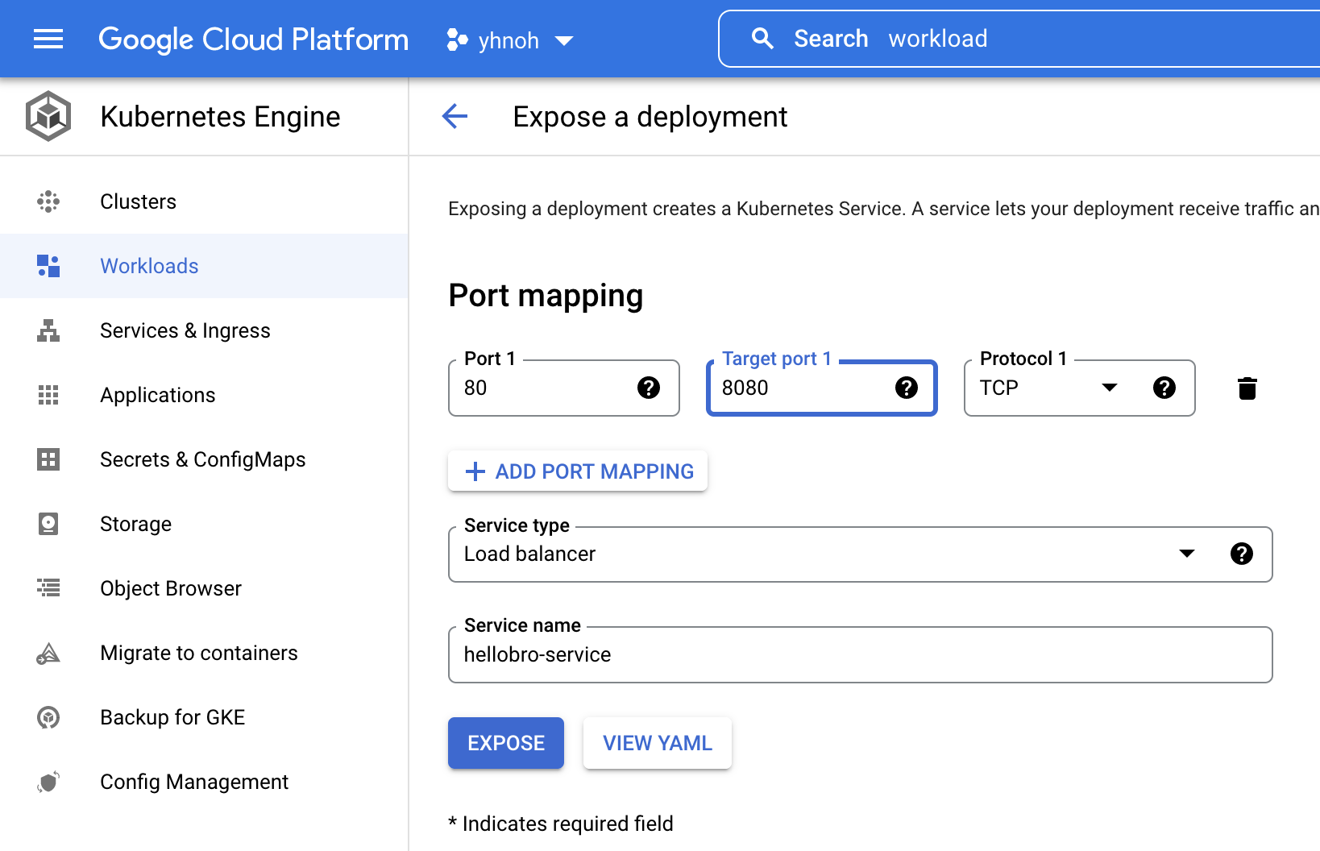Open the hamburger navigation menu

click(48, 39)
